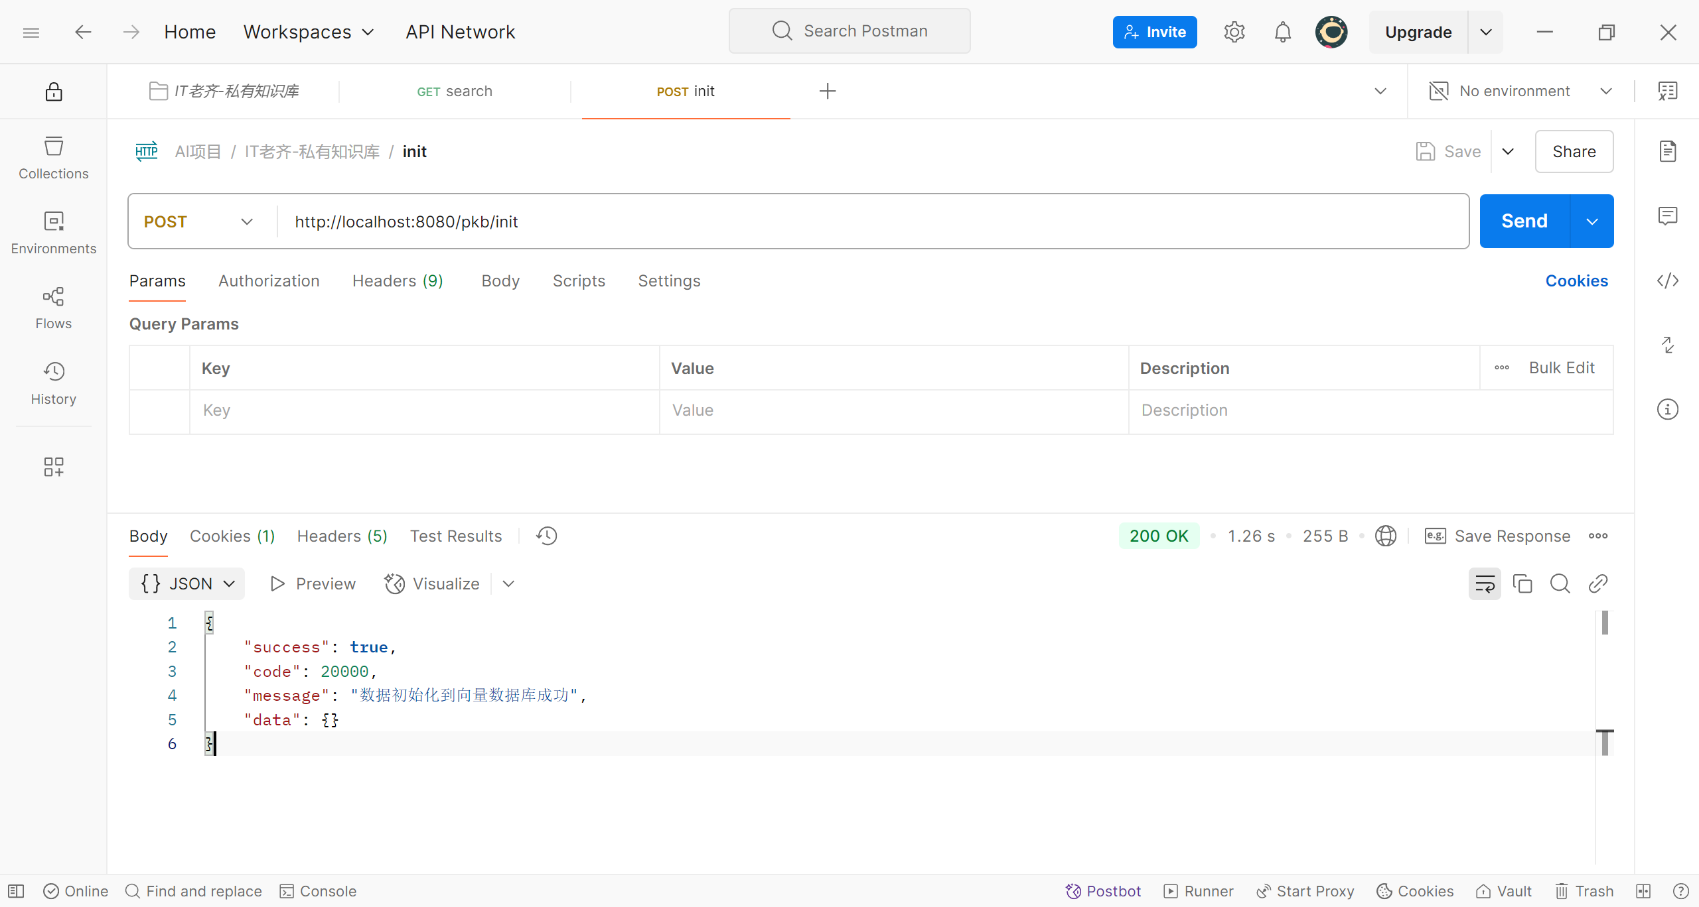Open the GET search tab

click(x=455, y=91)
